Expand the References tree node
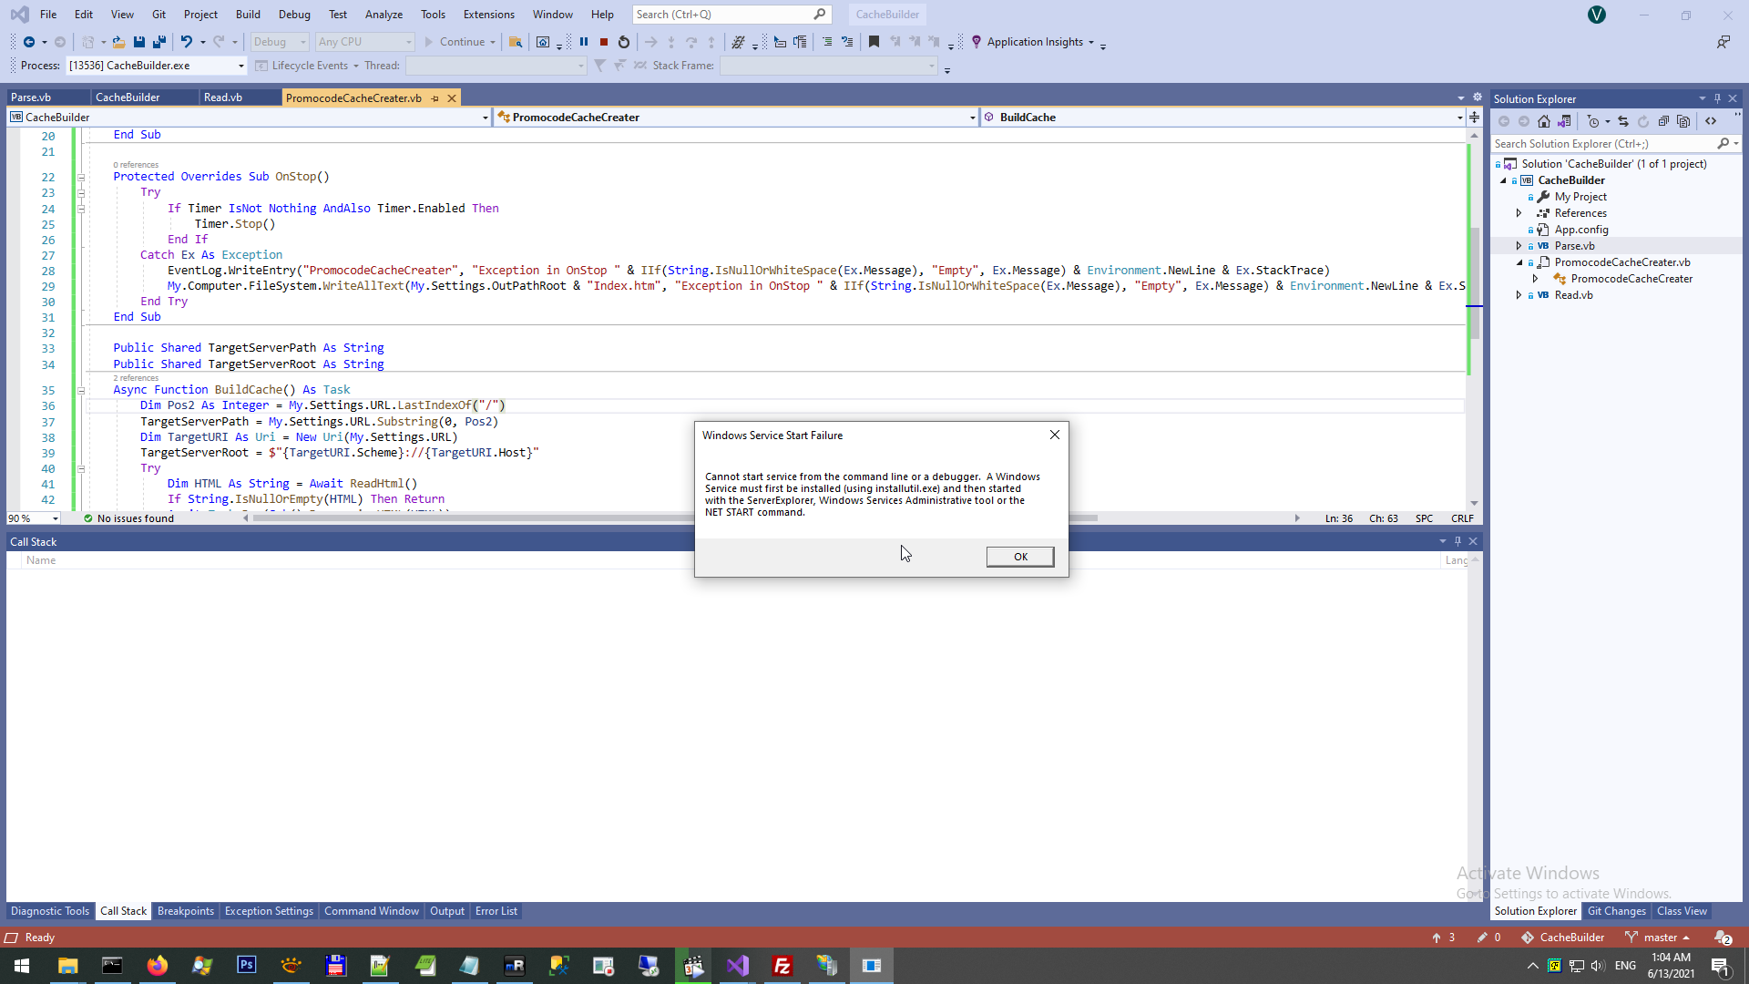1749x984 pixels. [x=1519, y=213]
